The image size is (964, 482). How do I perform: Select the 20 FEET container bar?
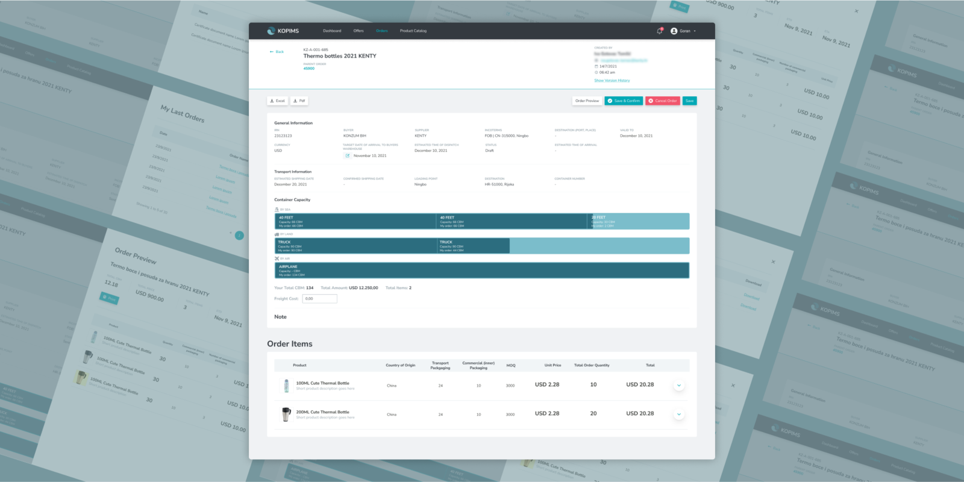639,221
